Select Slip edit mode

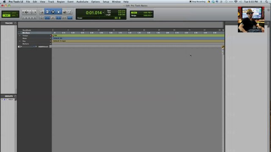pos(6,16)
